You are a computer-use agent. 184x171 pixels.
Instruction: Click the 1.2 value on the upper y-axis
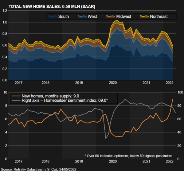pyautogui.click(x=4, y=11)
